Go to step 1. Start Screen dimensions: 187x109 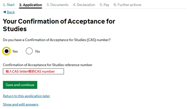pyautogui.click(x=9, y=5)
